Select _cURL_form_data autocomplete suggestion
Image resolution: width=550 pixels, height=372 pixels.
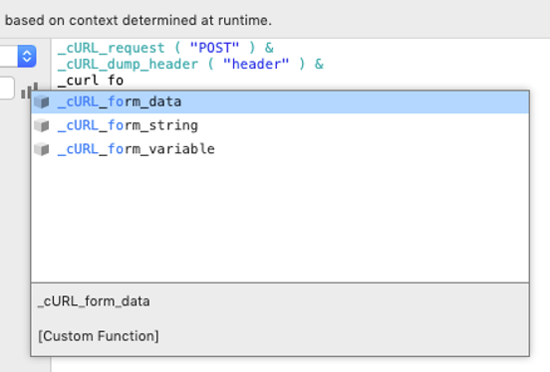coord(280,101)
